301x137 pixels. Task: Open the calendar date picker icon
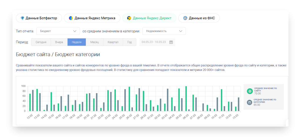[171, 42]
